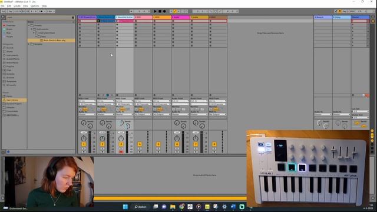Select the first track's title header

tap(87, 17)
